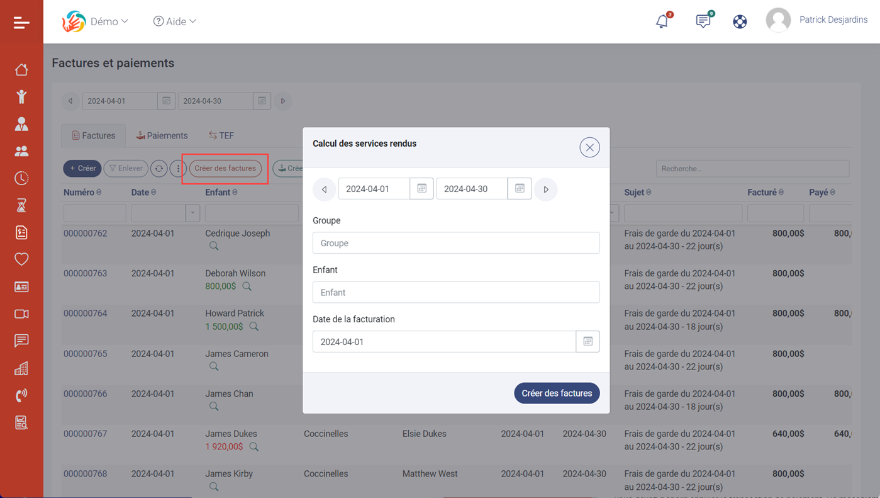Viewport: 880px width, 498px height.
Task: Refresh the invoice list with the circular arrows button
Action: pyautogui.click(x=159, y=168)
